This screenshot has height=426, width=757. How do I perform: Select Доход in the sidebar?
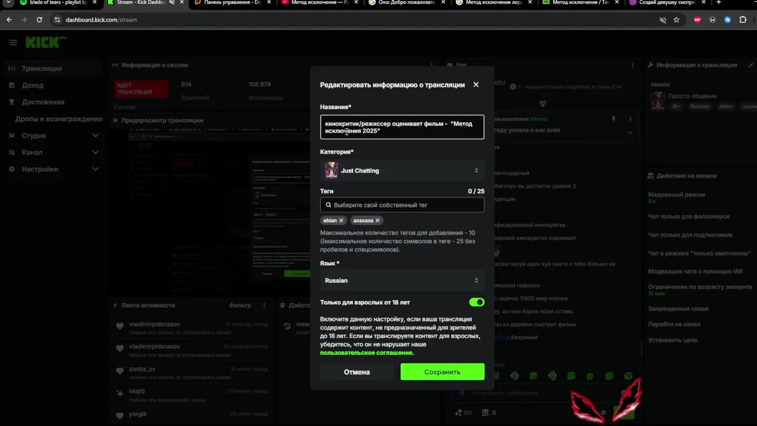[x=33, y=85]
